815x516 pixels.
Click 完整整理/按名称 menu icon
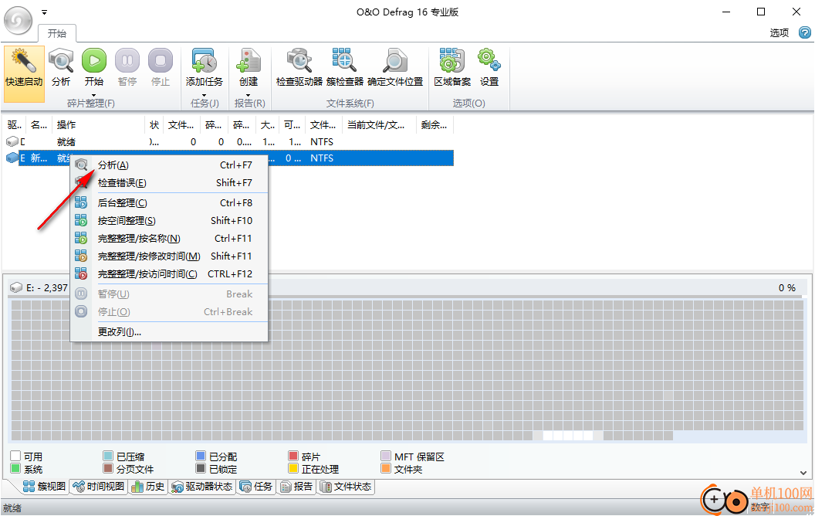tap(81, 238)
